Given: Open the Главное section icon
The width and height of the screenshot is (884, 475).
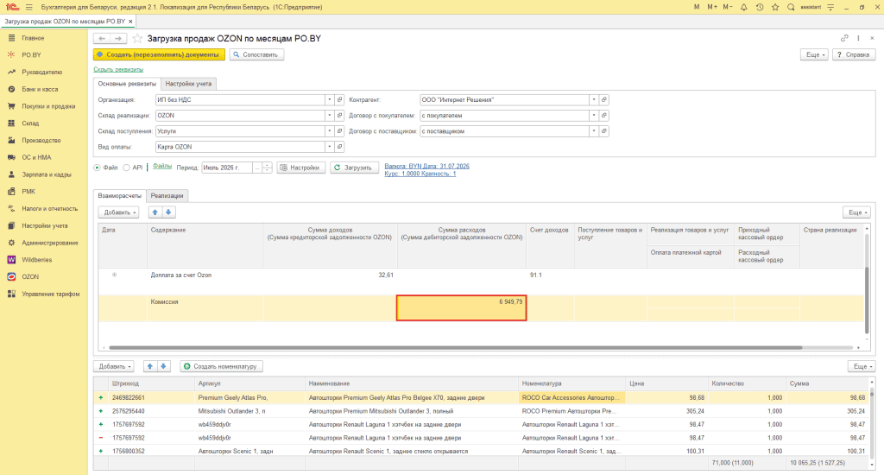Looking at the screenshot, I should click(11, 38).
